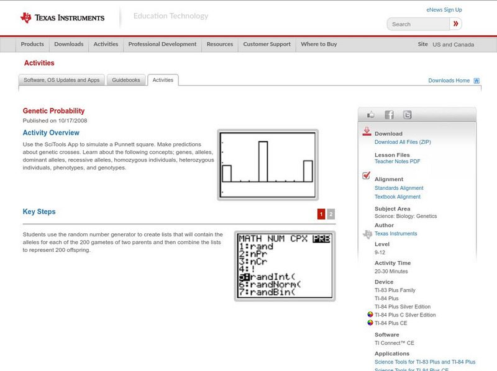The height and width of the screenshot is (371, 497).
Task: Go to Key Steps page 2
Action: click(331, 214)
